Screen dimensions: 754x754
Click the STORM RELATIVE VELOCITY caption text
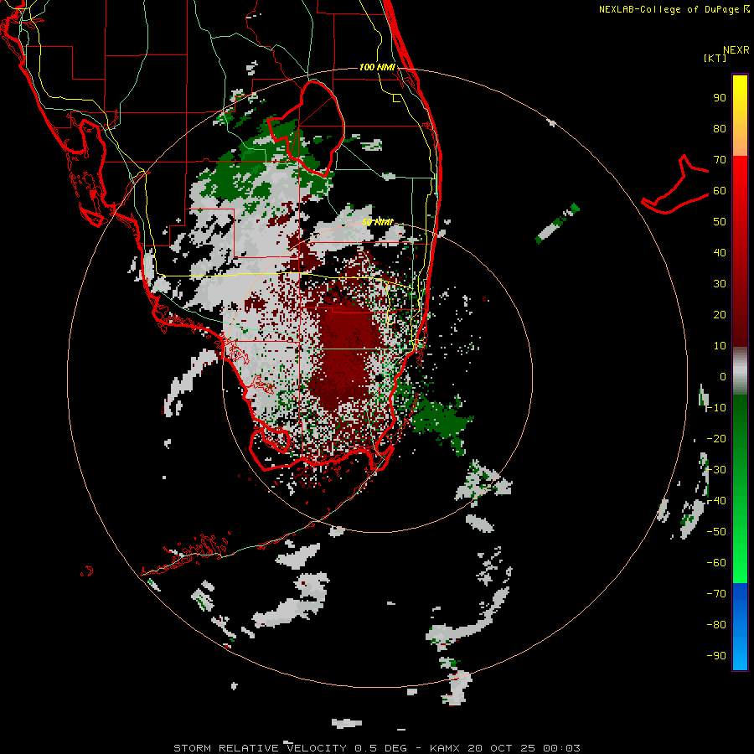click(x=260, y=748)
